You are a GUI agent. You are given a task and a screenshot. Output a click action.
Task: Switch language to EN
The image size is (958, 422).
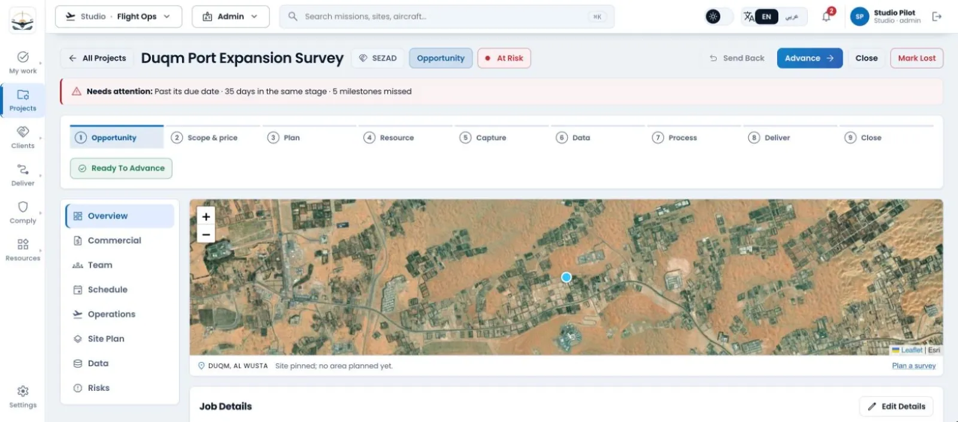click(x=766, y=17)
